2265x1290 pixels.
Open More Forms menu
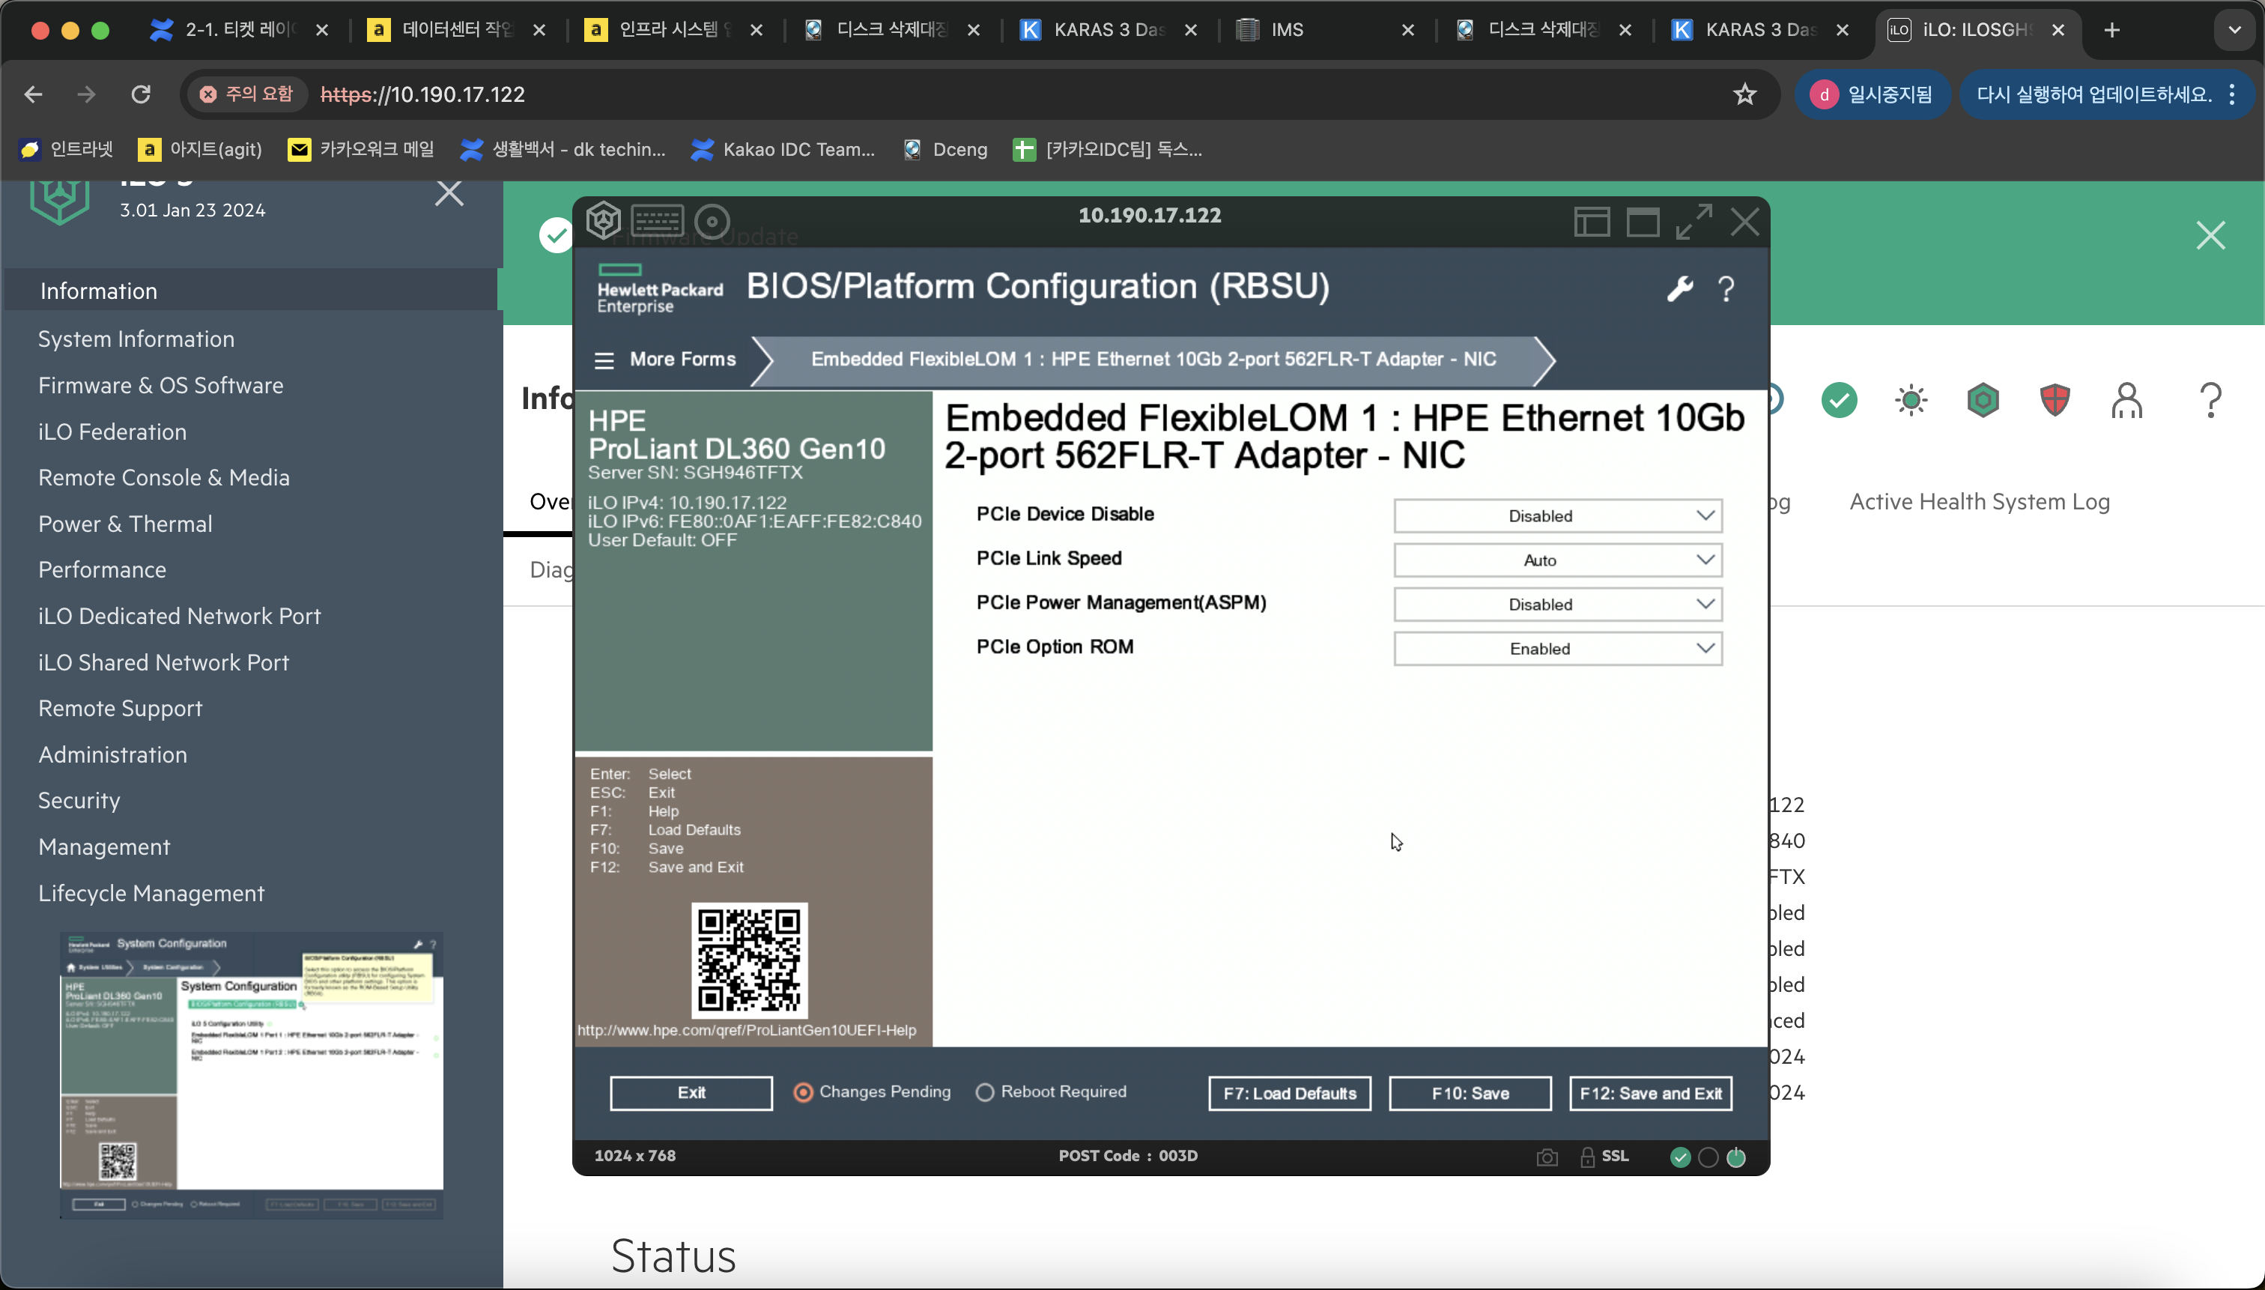coord(665,360)
